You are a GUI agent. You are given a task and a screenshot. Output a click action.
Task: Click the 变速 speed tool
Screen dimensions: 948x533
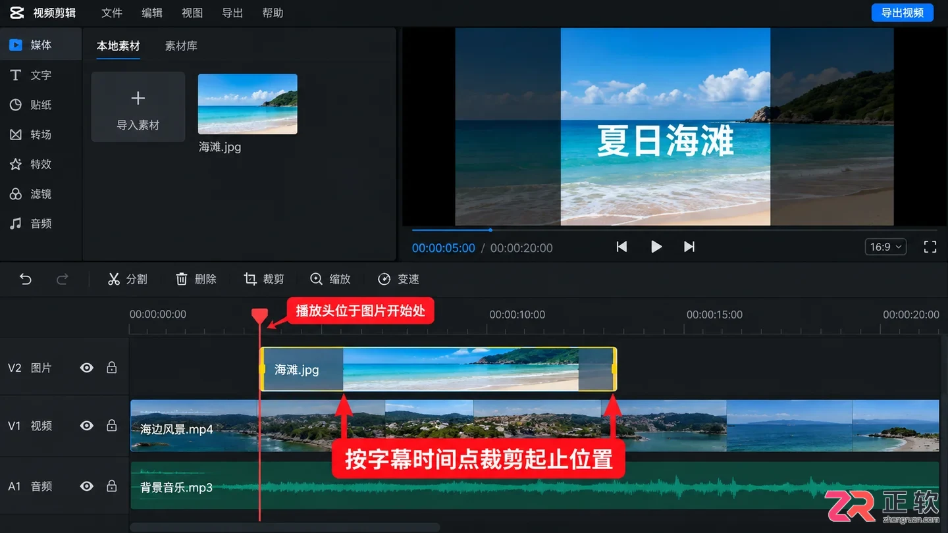pos(399,279)
